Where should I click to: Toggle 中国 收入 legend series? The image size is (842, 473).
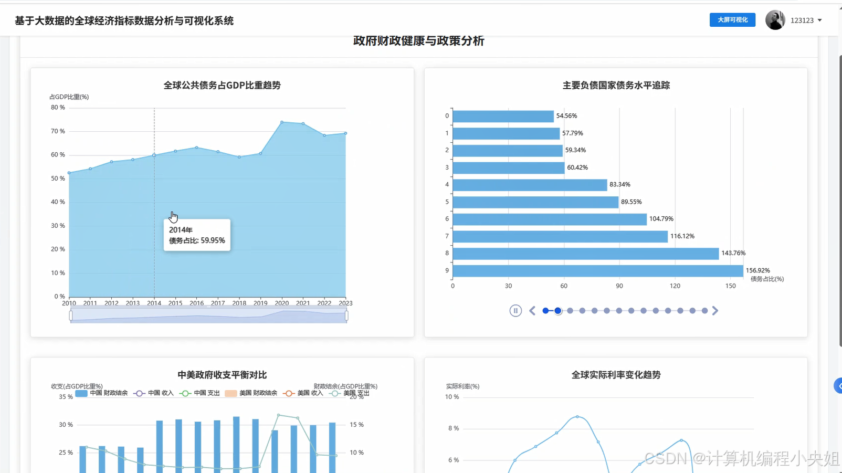(153, 393)
